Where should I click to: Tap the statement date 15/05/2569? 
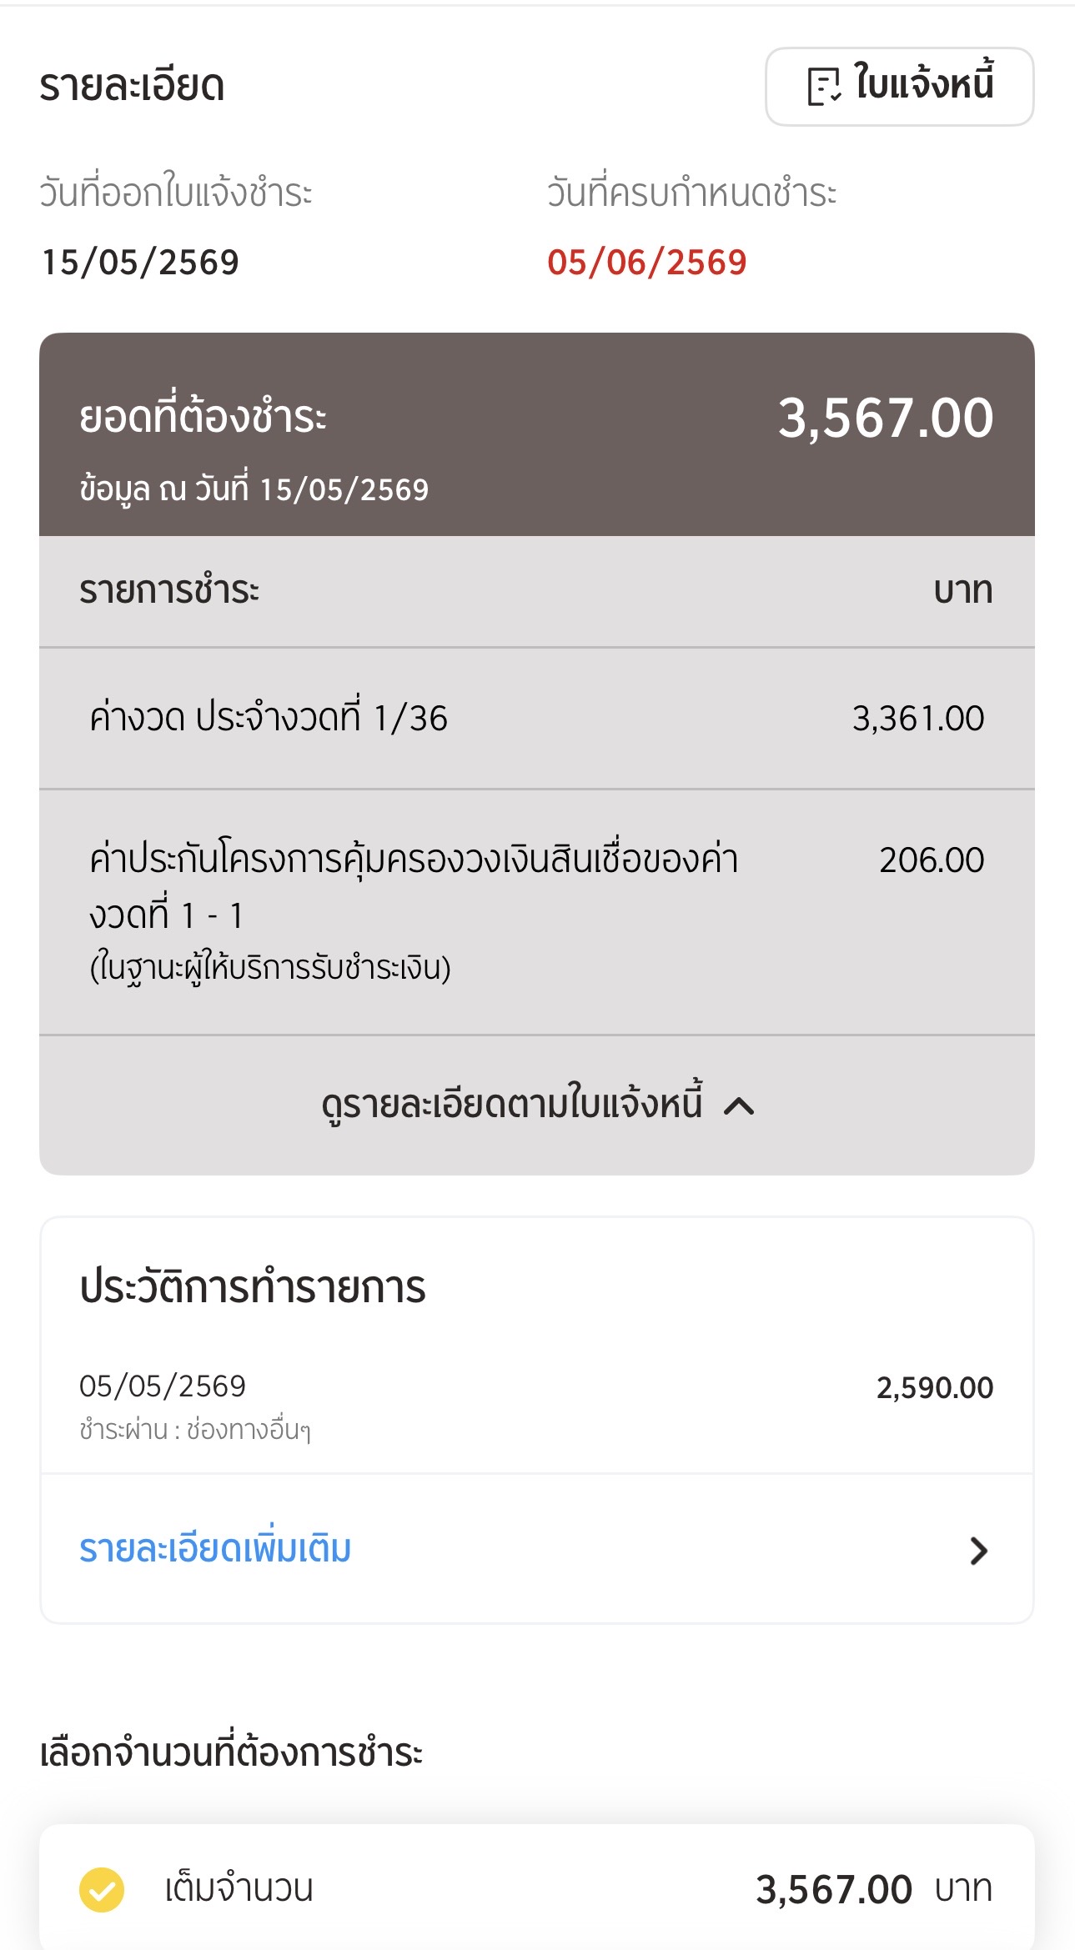pyautogui.click(x=140, y=263)
